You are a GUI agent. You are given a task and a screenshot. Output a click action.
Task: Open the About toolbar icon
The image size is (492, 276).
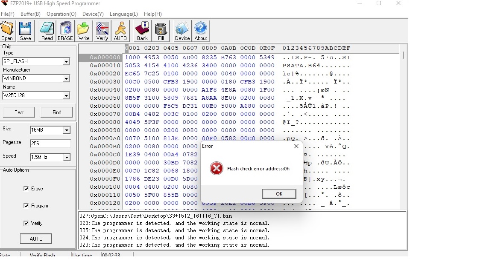point(200,31)
